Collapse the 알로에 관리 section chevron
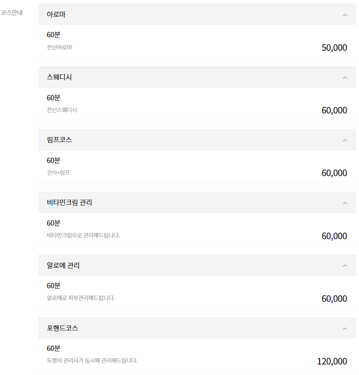359x375 pixels. 345,265
